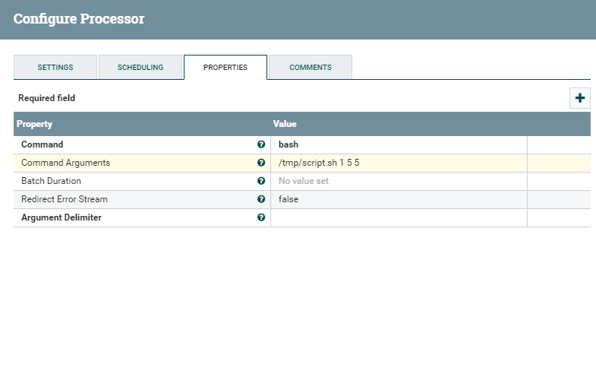
Task: Click the Configure Processor dialog title
Action: [x=79, y=19]
